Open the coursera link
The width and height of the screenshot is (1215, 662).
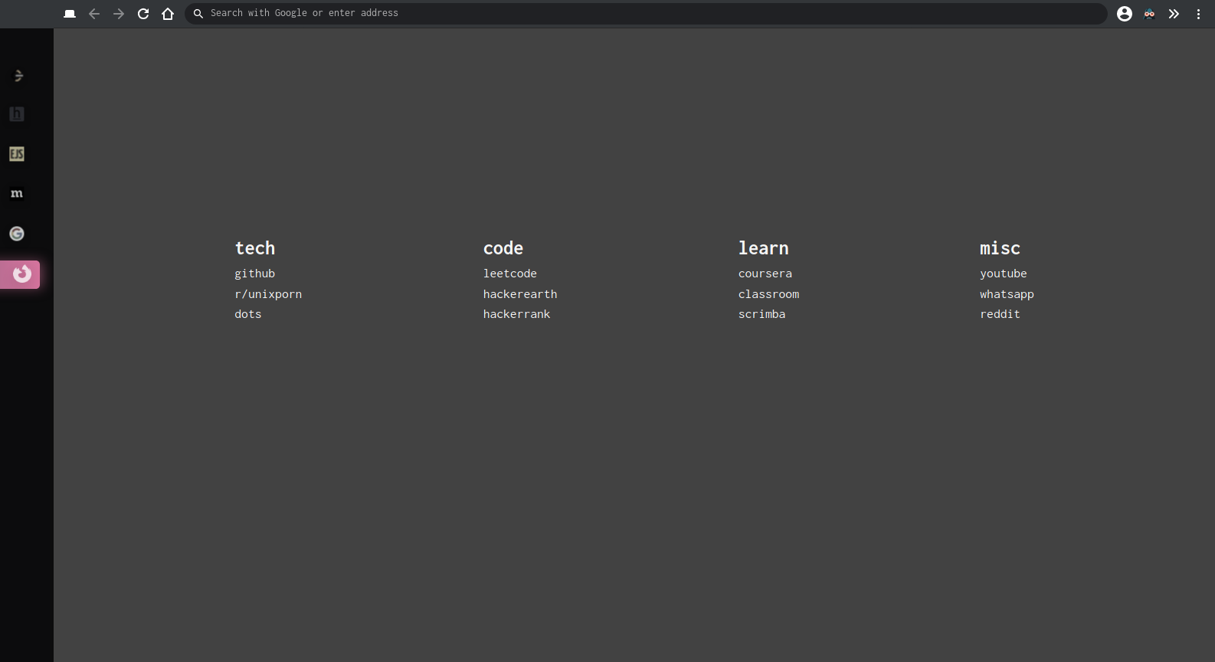click(765, 274)
